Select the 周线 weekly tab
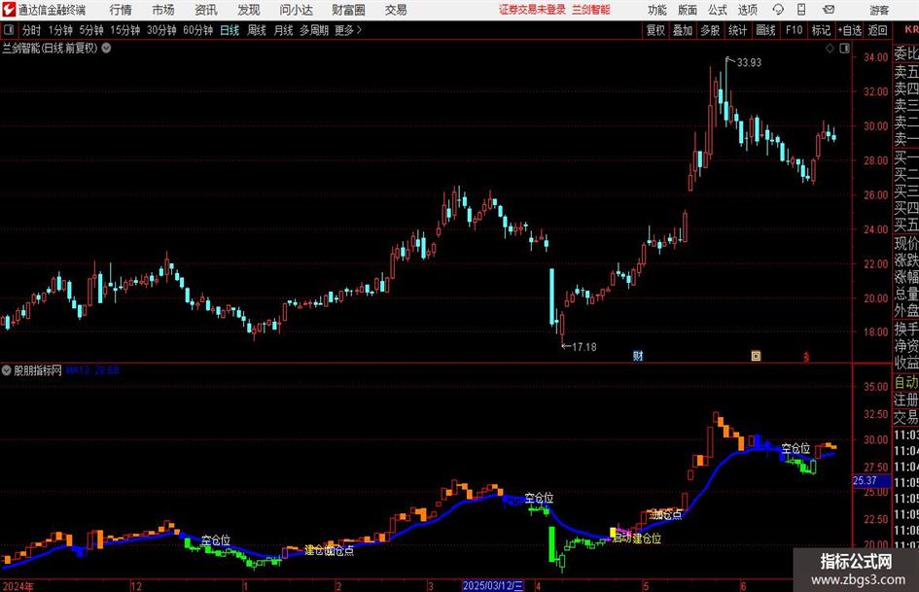 [257, 30]
